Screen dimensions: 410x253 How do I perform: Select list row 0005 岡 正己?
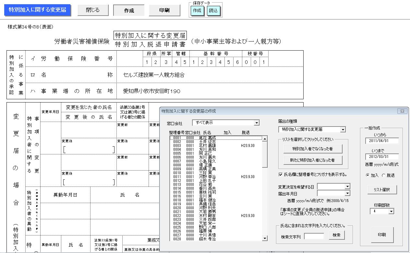216,153
